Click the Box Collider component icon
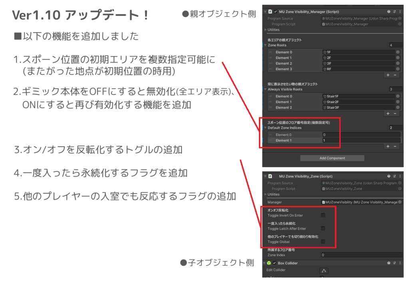409x284 pixels. coord(269,263)
